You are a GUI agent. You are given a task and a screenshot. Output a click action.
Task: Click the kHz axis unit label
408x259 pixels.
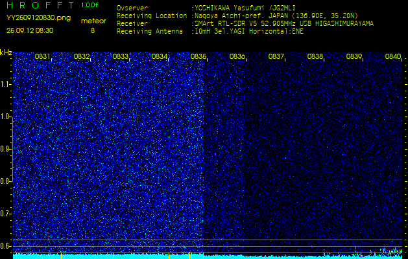(x=6, y=52)
